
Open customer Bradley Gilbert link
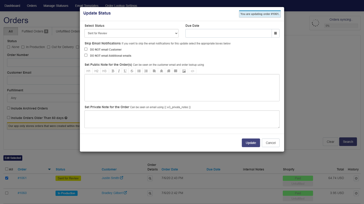pyautogui.click(x=112, y=193)
